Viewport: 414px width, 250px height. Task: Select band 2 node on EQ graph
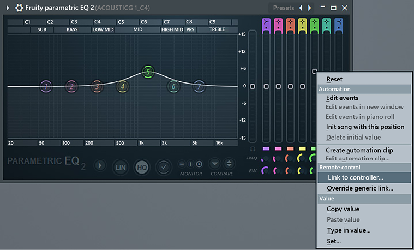(x=71, y=86)
